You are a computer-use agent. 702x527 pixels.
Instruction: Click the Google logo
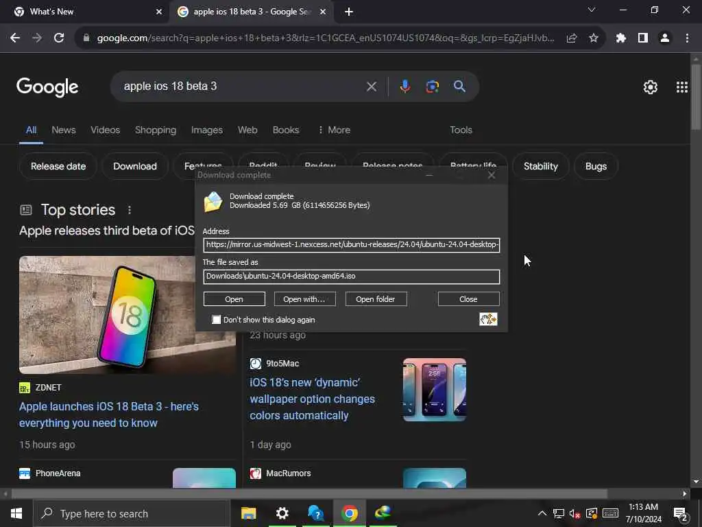coord(47,87)
